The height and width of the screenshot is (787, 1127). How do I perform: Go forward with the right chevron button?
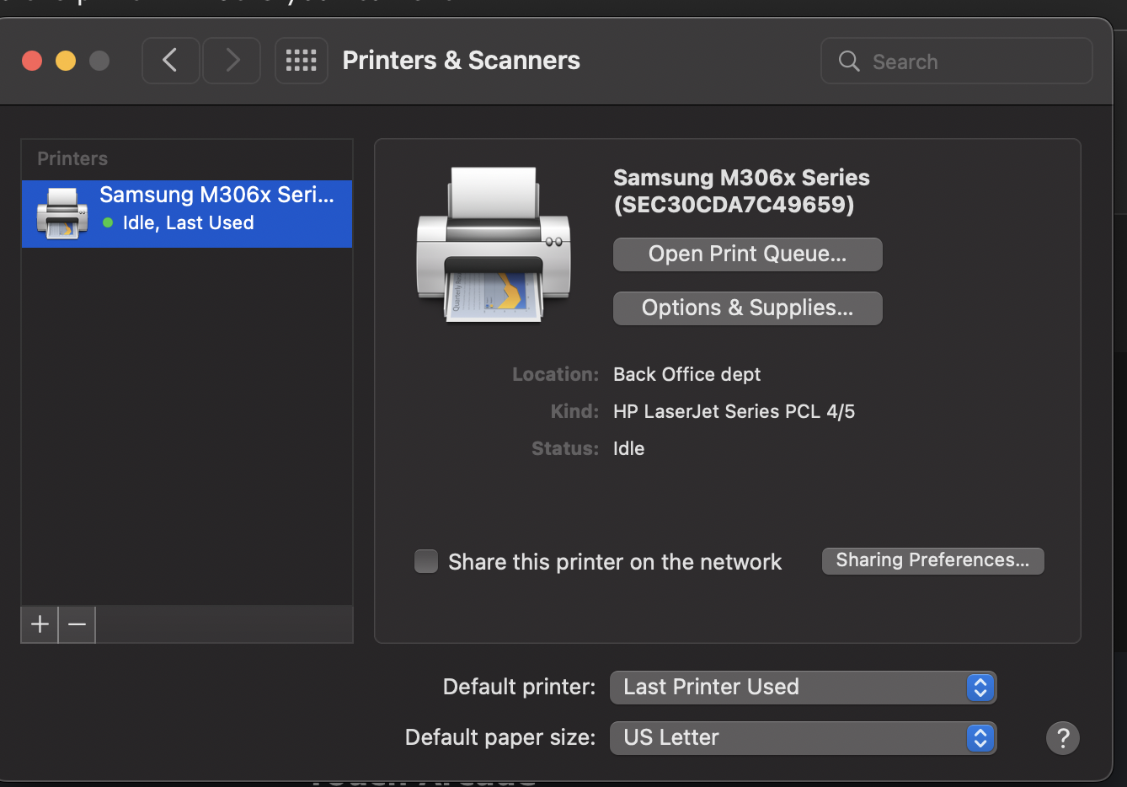tap(232, 61)
